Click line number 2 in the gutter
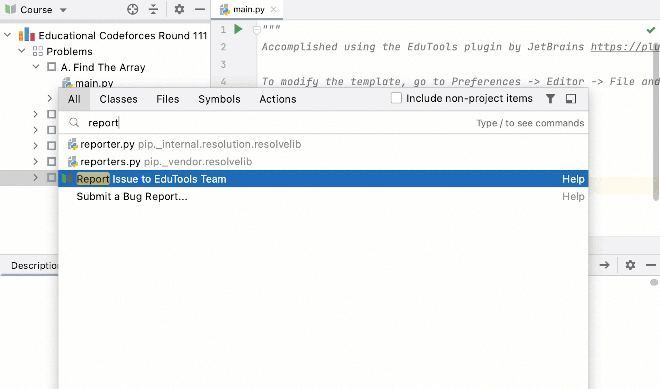 pos(223,47)
